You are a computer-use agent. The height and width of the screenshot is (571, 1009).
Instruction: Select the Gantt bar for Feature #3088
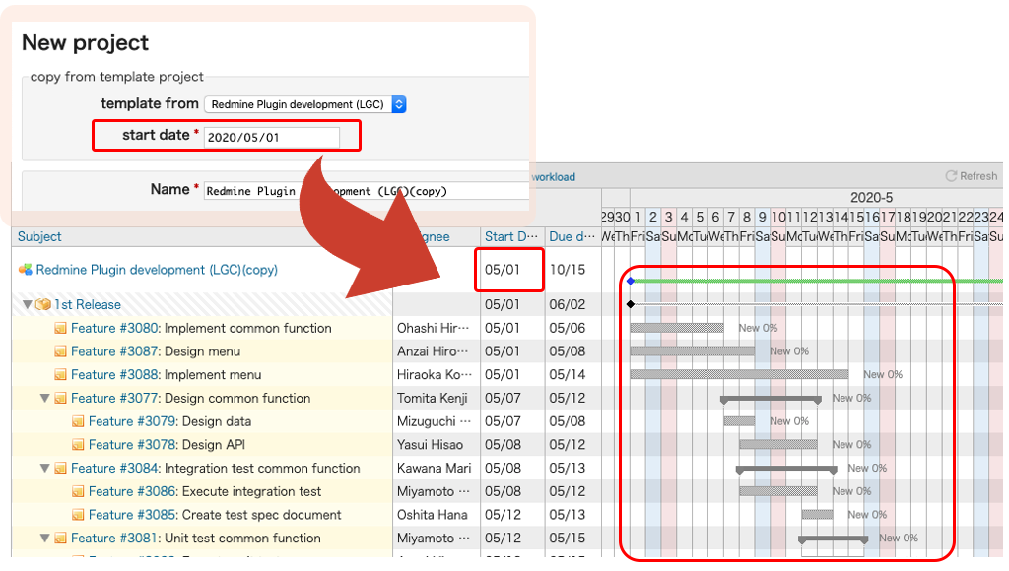pyautogui.click(x=739, y=374)
